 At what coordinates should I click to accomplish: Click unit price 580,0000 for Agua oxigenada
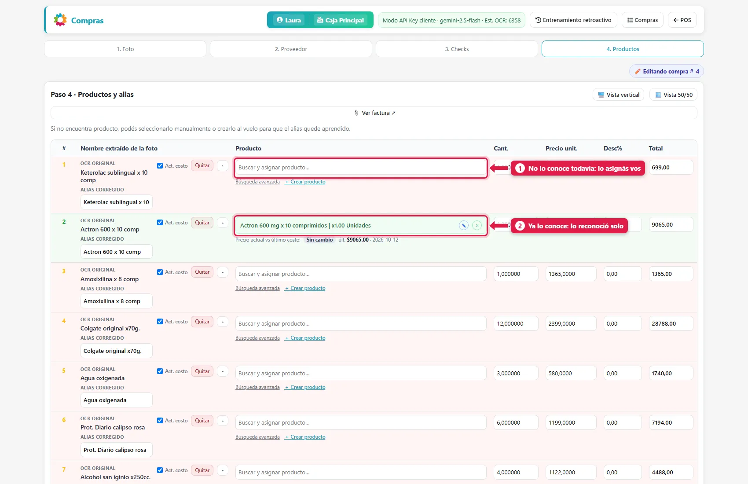pyautogui.click(x=571, y=373)
